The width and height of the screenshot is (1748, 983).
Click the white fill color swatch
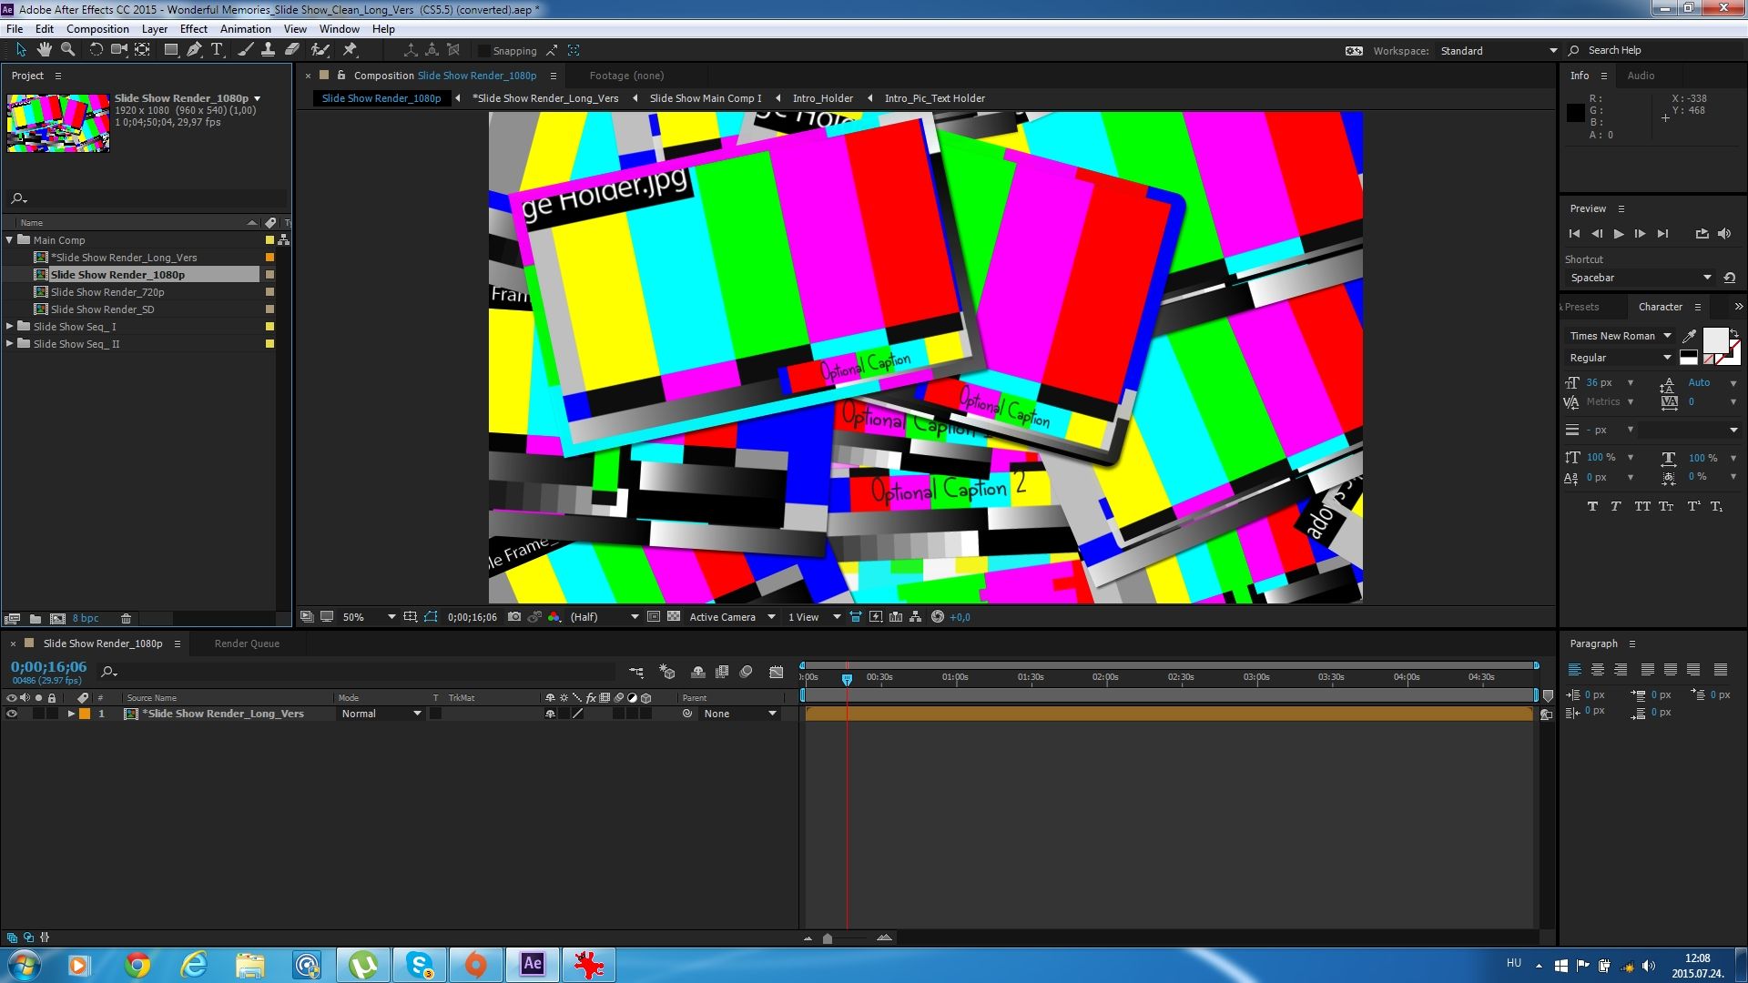(1714, 340)
